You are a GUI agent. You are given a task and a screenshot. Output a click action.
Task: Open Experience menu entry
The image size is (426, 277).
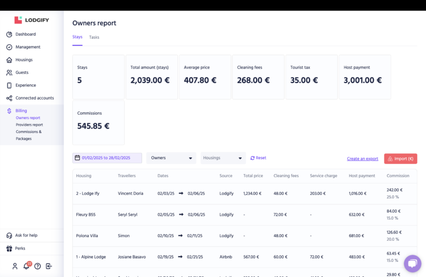tap(26, 85)
